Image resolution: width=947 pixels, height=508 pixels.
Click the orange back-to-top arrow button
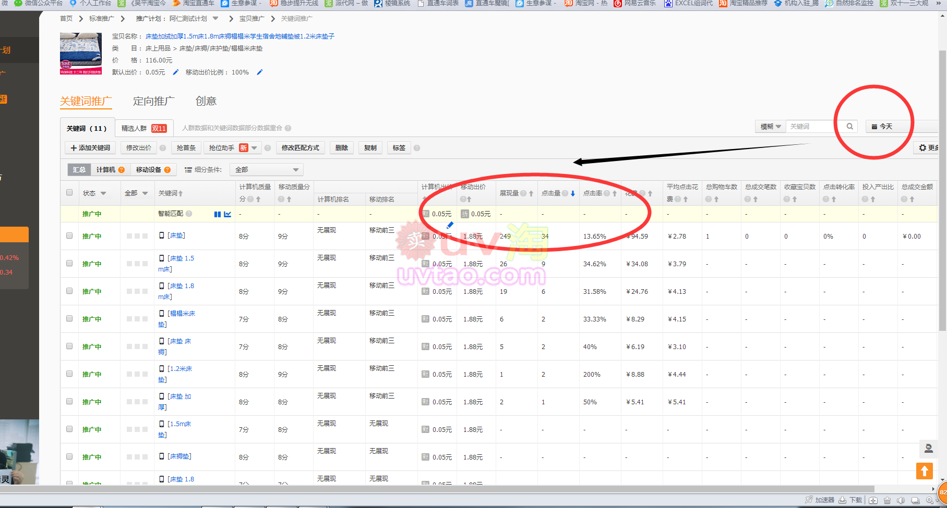coord(924,471)
